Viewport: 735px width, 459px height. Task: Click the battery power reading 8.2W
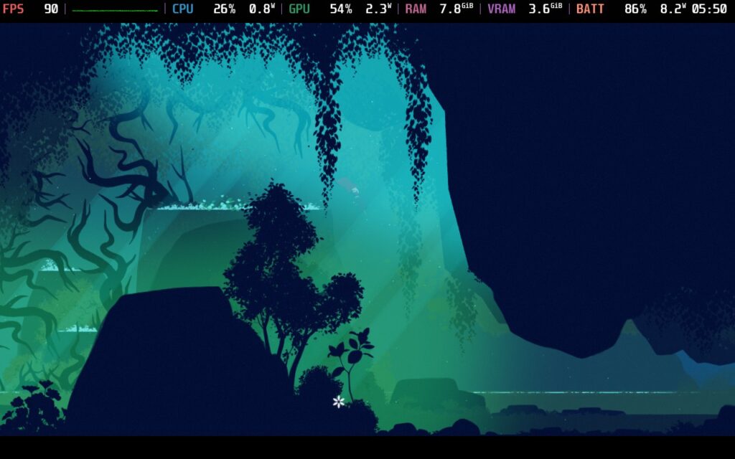673,9
